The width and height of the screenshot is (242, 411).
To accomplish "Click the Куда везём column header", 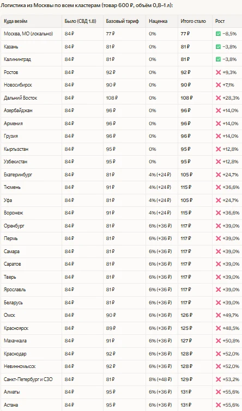I will [x=15, y=21].
